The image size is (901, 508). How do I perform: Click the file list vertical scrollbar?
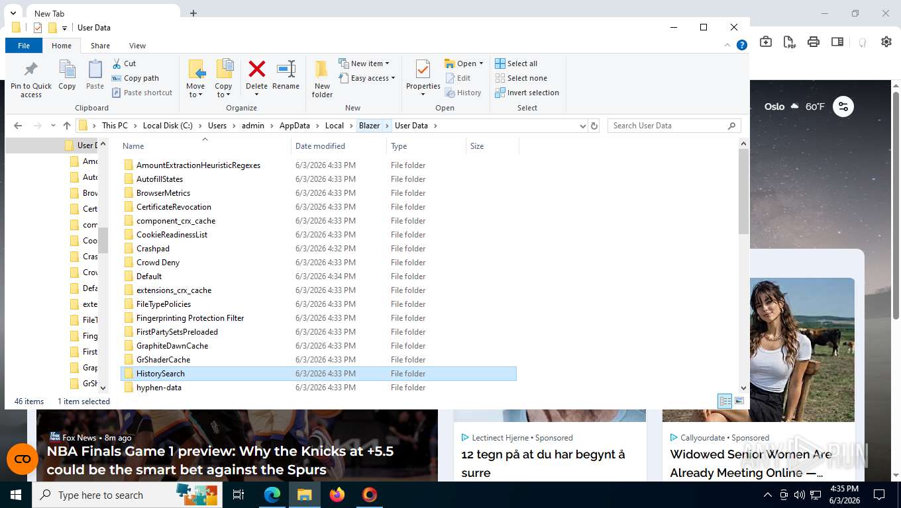tap(743, 192)
